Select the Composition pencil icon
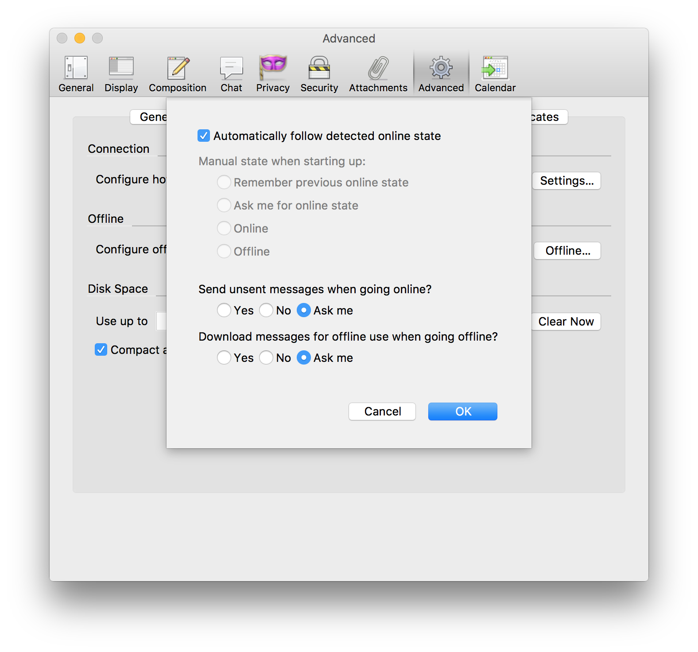 (178, 68)
